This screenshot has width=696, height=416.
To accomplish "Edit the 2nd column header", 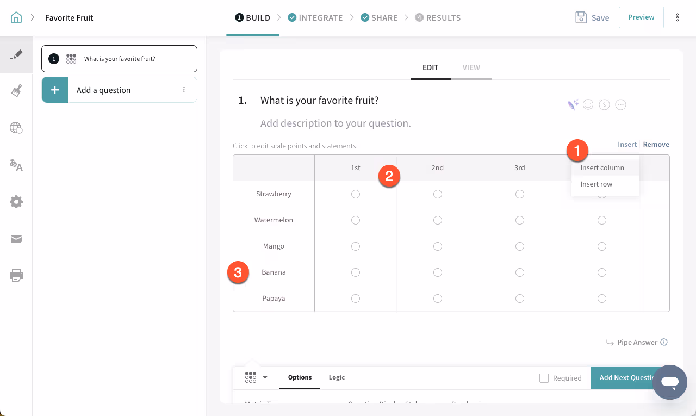I will click(x=438, y=168).
